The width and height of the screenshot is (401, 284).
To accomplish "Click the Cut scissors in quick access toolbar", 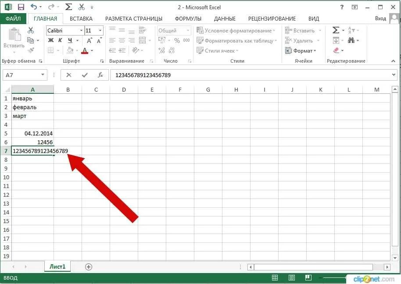I will pyautogui.click(x=81, y=7).
